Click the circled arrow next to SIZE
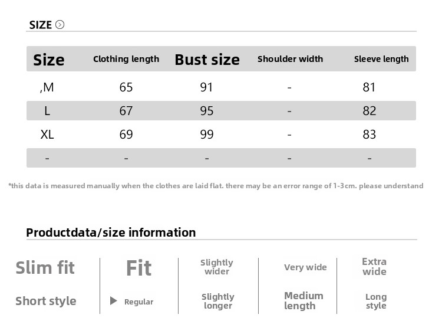 [60, 25]
